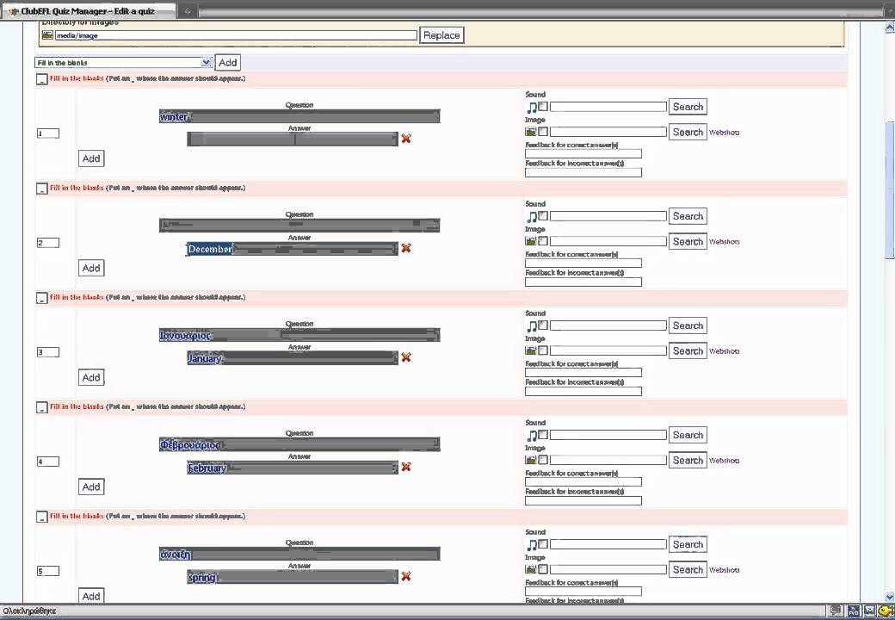This screenshot has height=620, width=895.
Task: Focus the sound file path field of question 5
Action: pyautogui.click(x=608, y=544)
